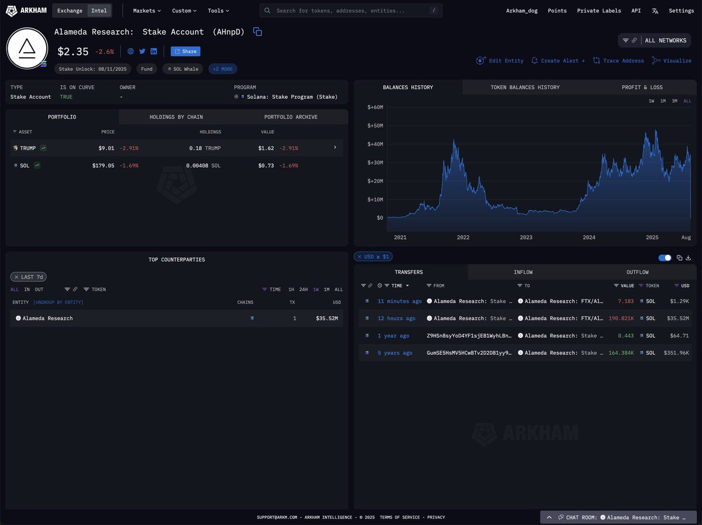Open the Markets dropdown menu
702x525 pixels.
[147, 11]
